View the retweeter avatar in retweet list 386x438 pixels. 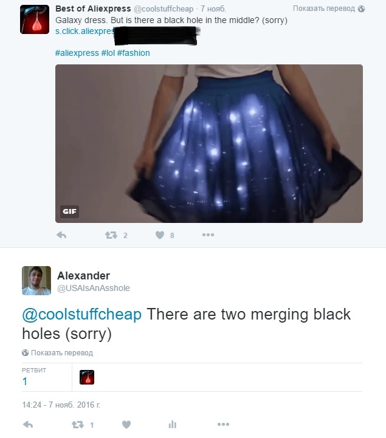pyautogui.click(x=87, y=377)
